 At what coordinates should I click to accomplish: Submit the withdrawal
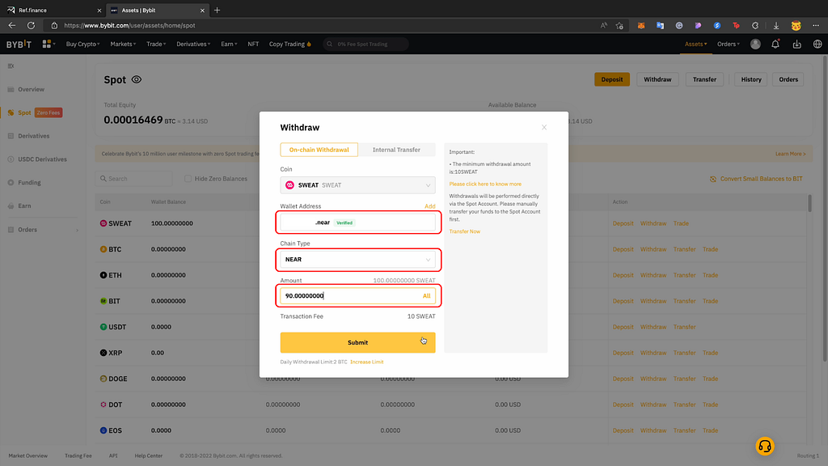click(357, 342)
